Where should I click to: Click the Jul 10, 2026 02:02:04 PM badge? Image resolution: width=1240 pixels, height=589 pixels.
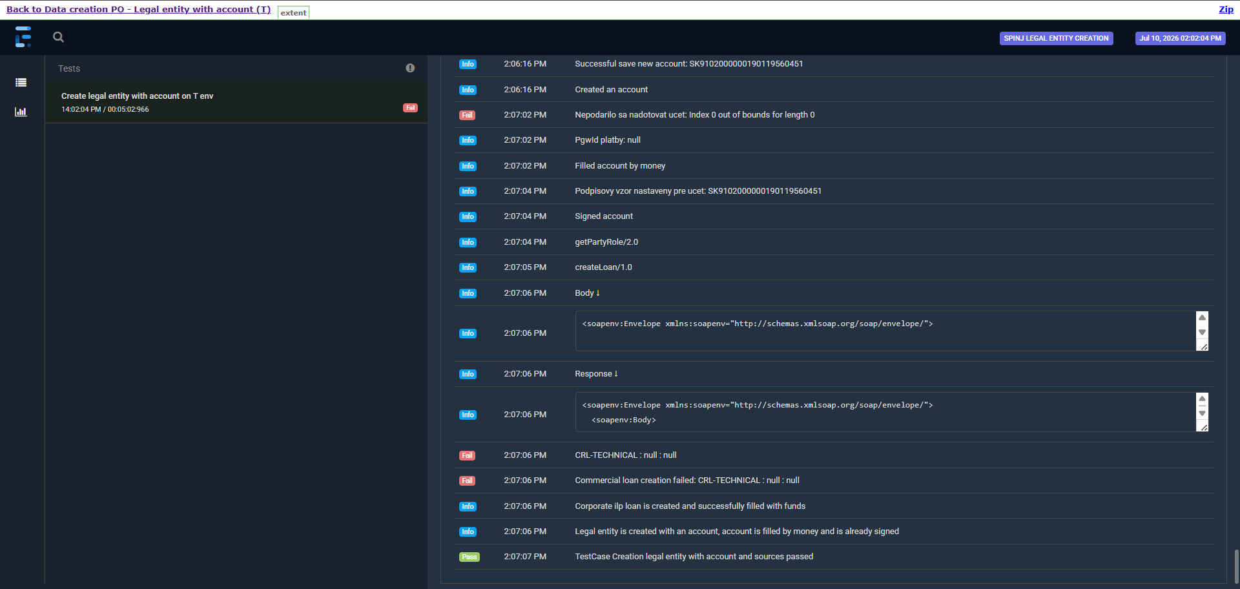(1180, 38)
